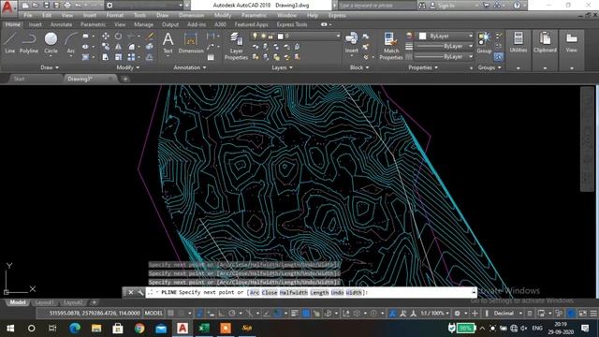Image resolution: width=599 pixels, height=337 pixels.
Task: Click the Help question mark icon
Action: click(517, 6)
